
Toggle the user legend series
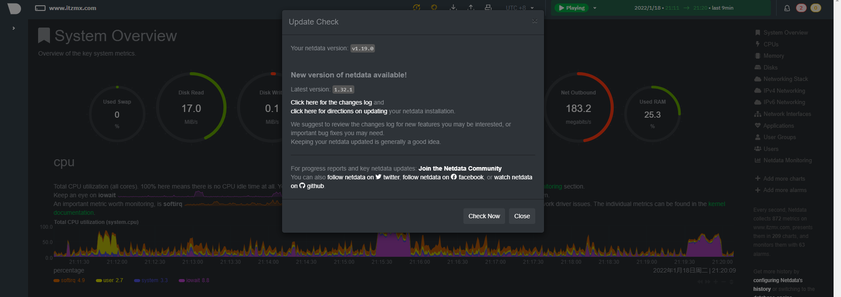[110, 280]
